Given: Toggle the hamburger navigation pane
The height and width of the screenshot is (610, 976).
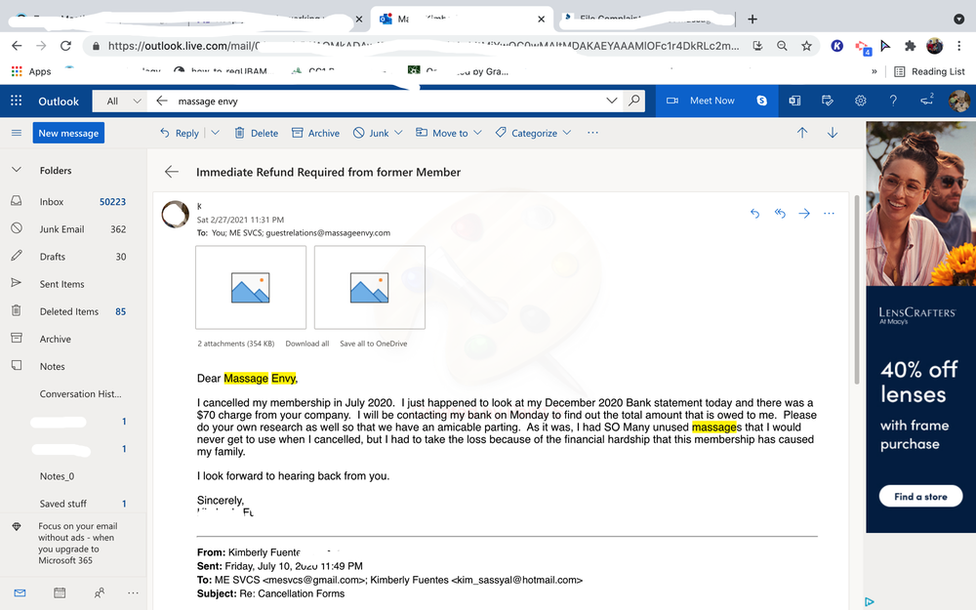Looking at the screenshot, I should [x=16, y=133].
